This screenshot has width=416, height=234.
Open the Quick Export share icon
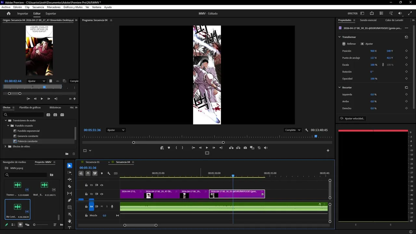coord(372,13)
